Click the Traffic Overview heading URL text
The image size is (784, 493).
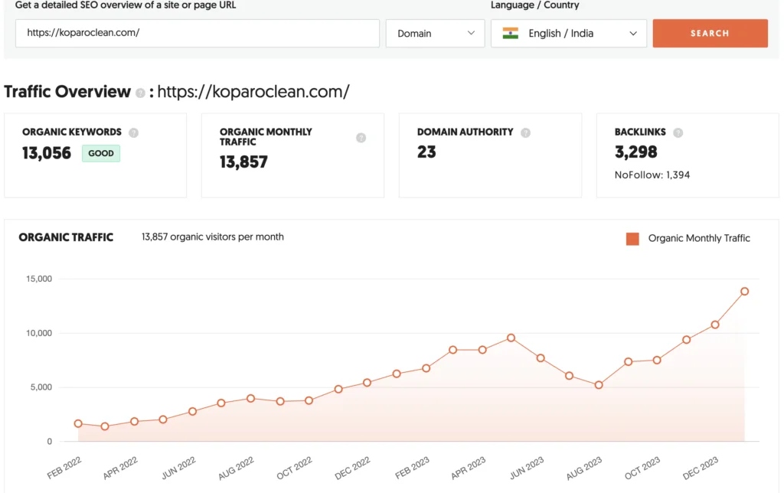tap(253, 92)
